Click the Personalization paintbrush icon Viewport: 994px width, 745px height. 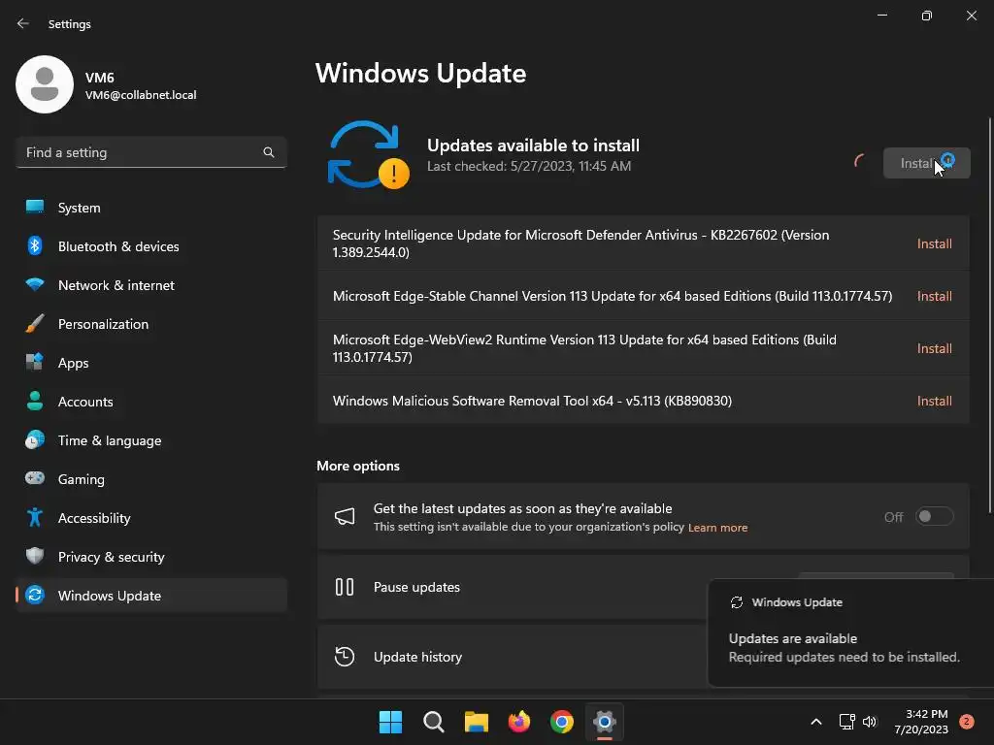tap(35, 324)
